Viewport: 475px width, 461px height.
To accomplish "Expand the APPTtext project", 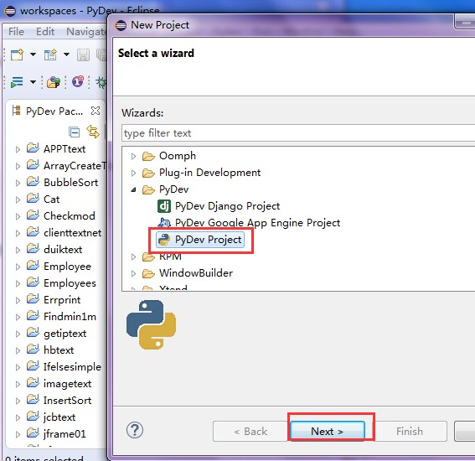I will 18,149.
